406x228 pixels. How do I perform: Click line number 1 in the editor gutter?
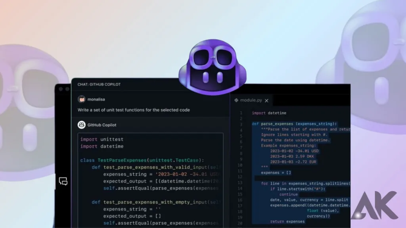[241, 113]
